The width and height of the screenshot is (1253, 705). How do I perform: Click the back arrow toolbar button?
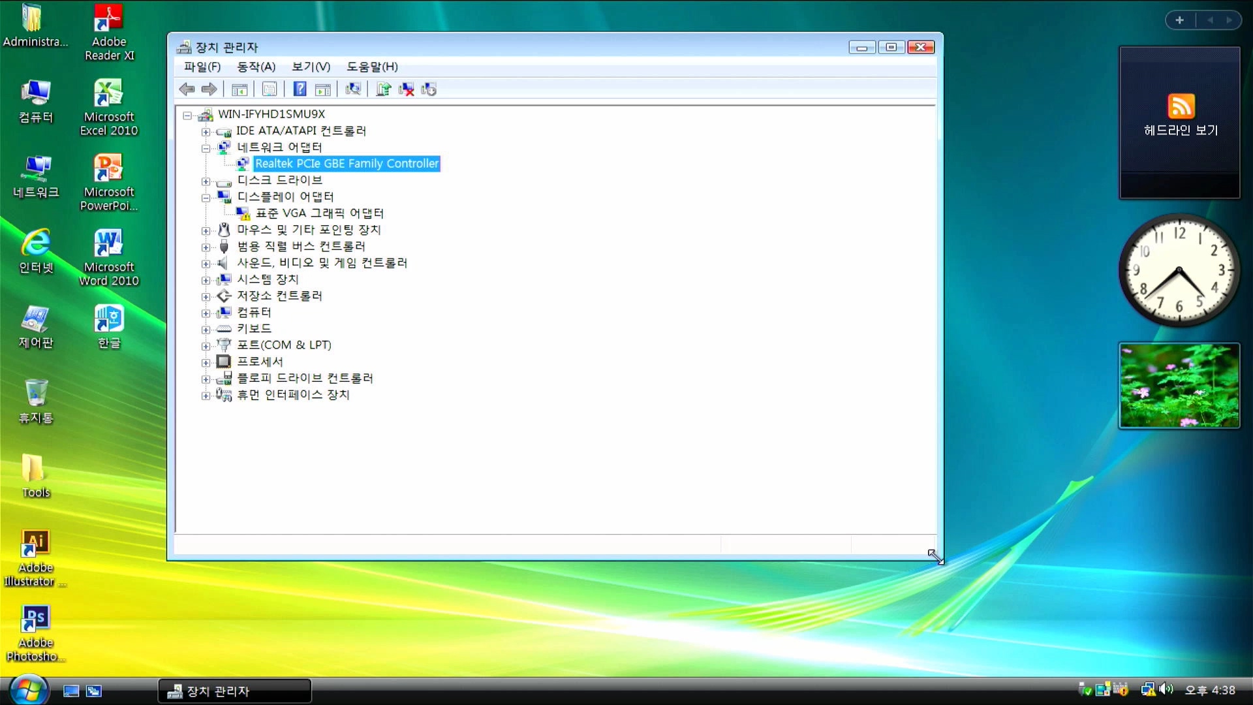pos(187,89)
